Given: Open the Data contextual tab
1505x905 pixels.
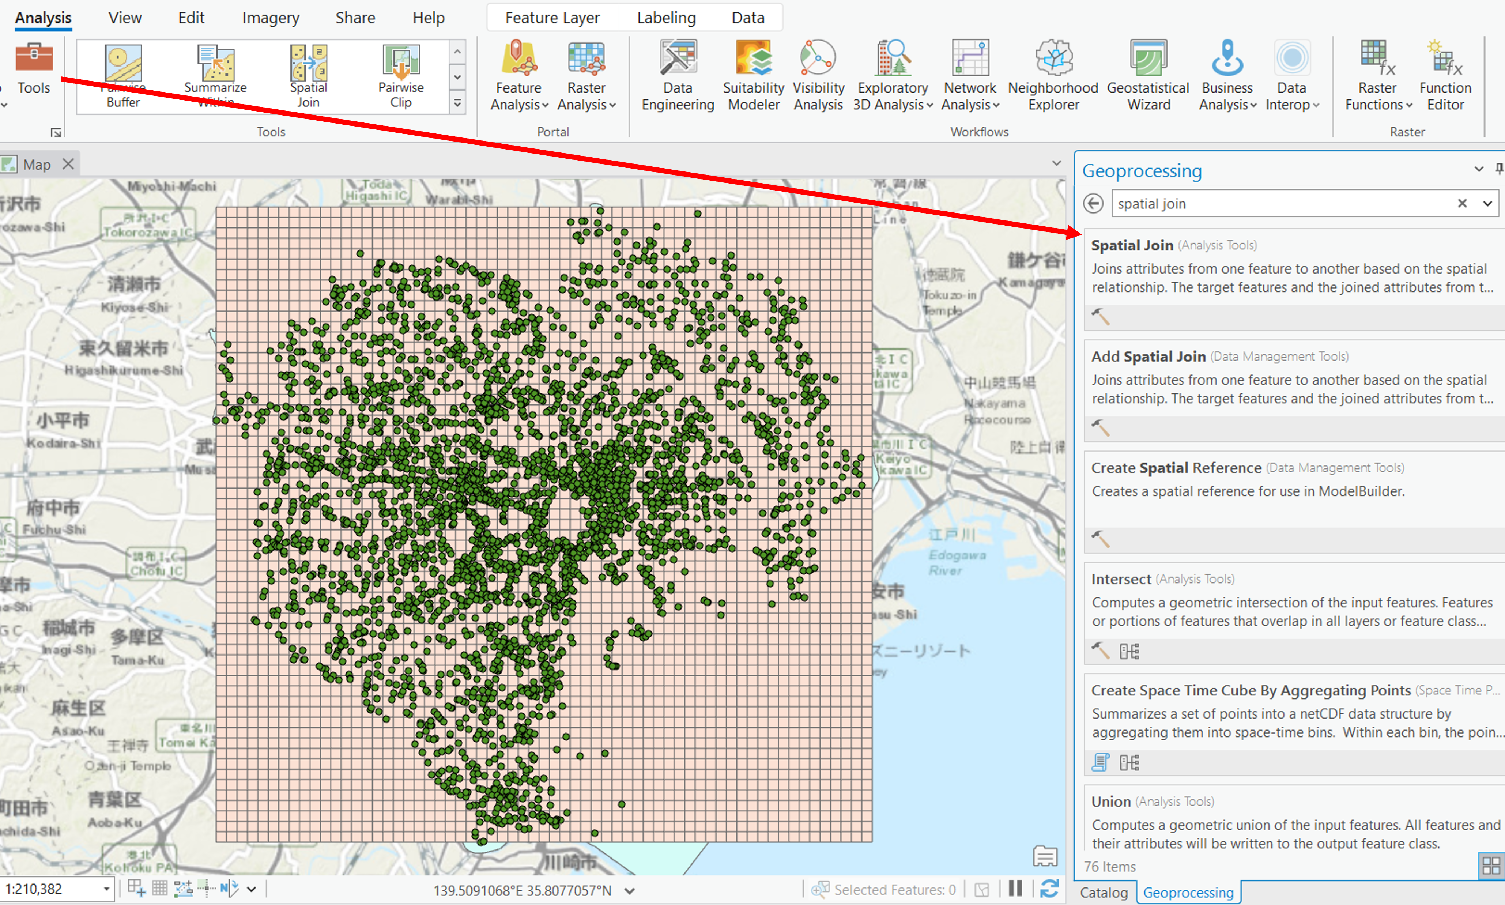Looking at the screenshot, I should (748, 18).
